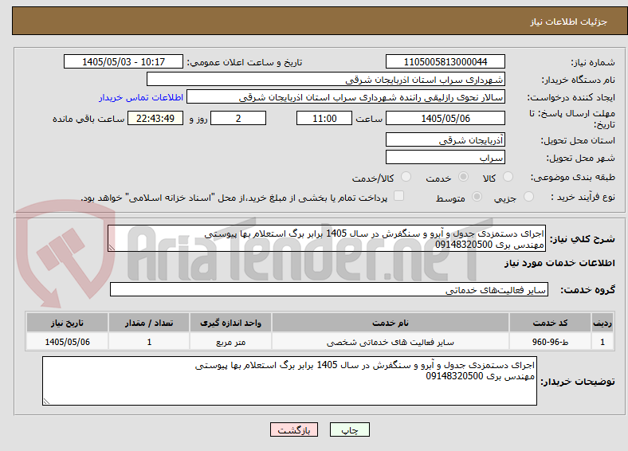Click the delivery city field سراب
The image size is (628, 451).
coord(445,157)
